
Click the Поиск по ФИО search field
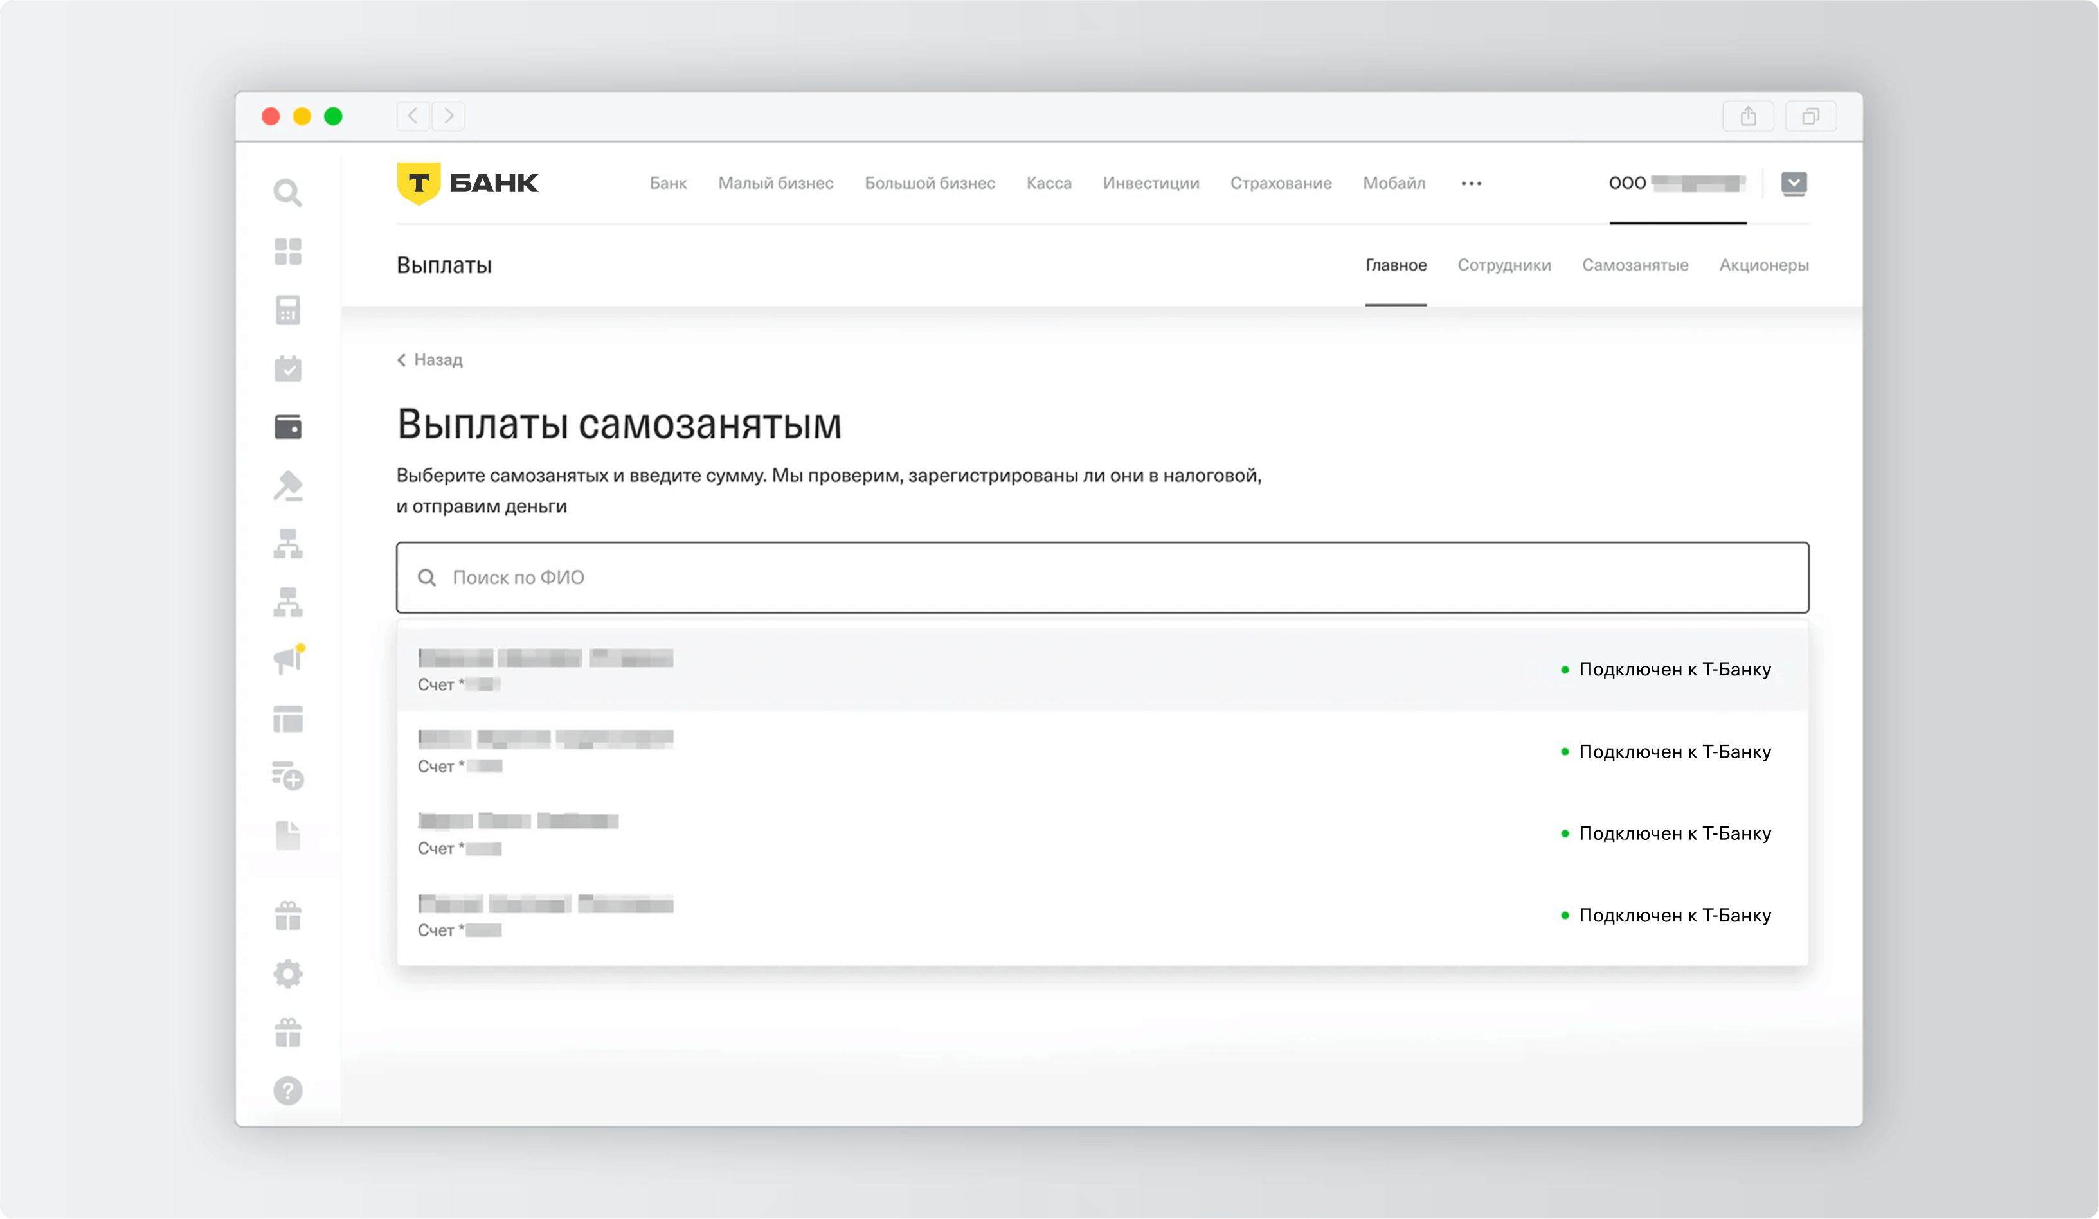coord(1101,578)
